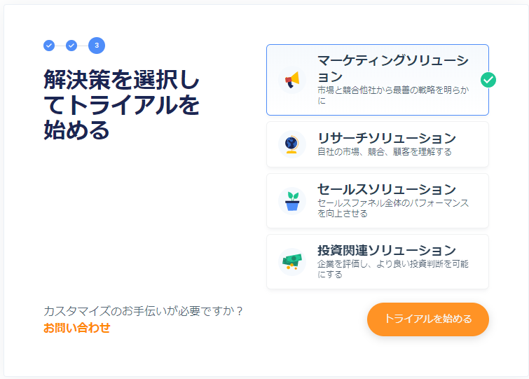
Task: Click カスタマイズのお手伝いが必要ですか text
Action: pyautogui.click(x=143, y=310)
